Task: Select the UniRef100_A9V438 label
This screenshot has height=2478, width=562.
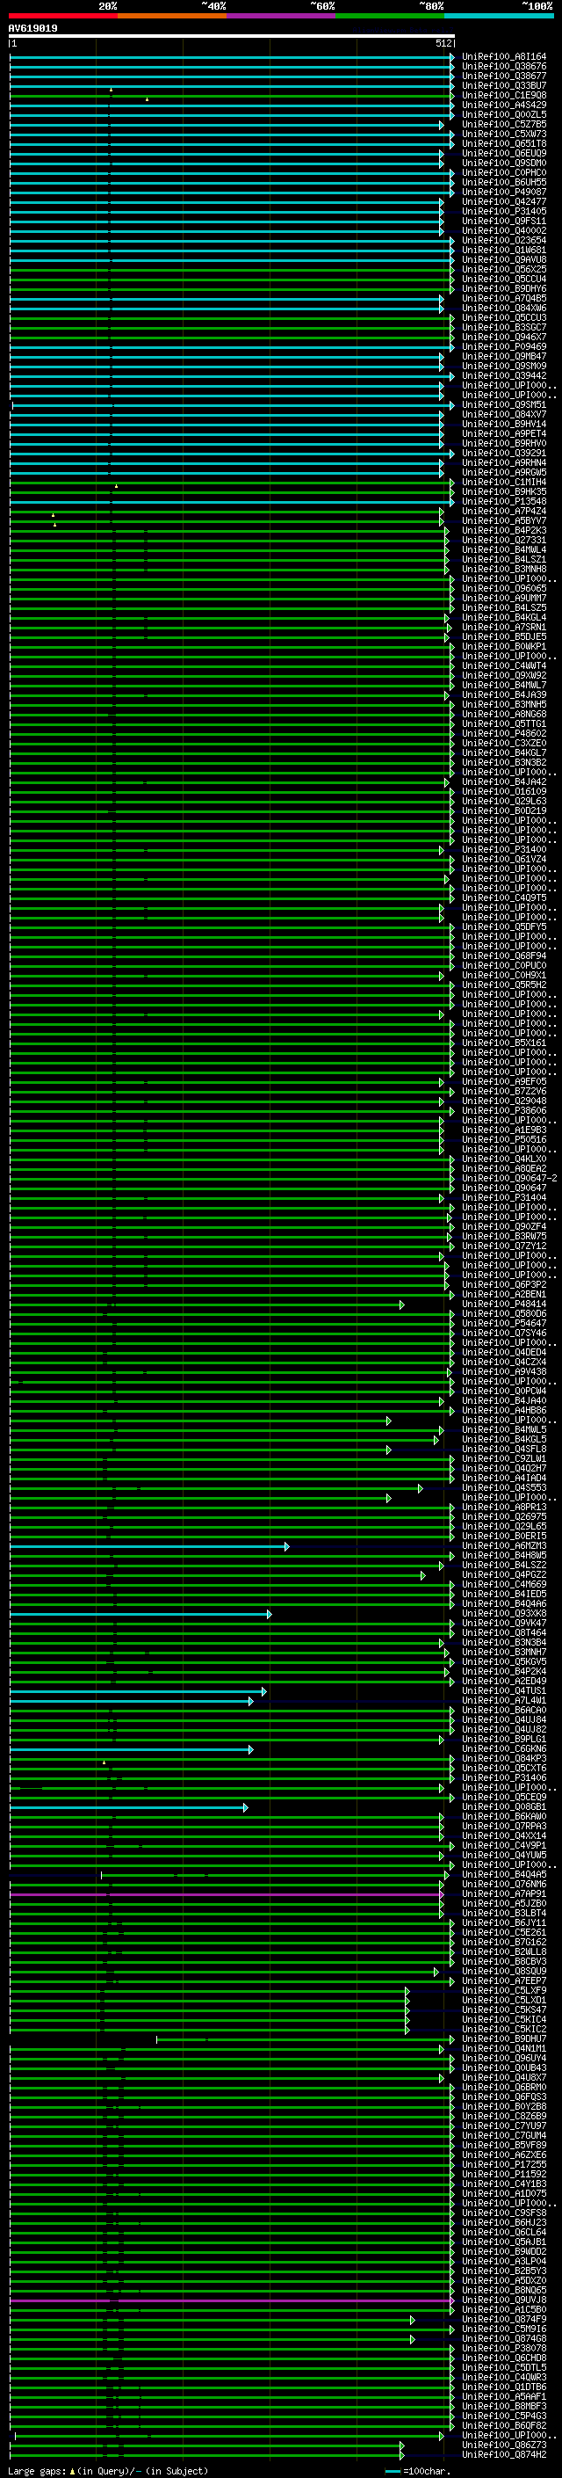Action: [504, 1372]
